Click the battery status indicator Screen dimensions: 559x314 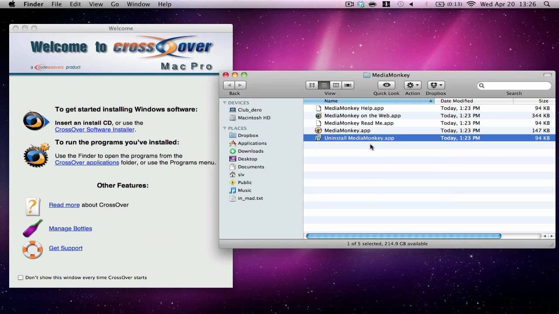[x=449, y=4]
